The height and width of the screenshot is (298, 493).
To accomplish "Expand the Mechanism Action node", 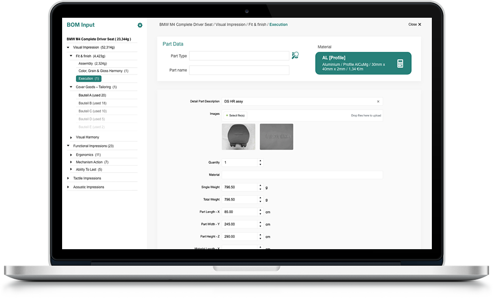I will coord(71,162).
